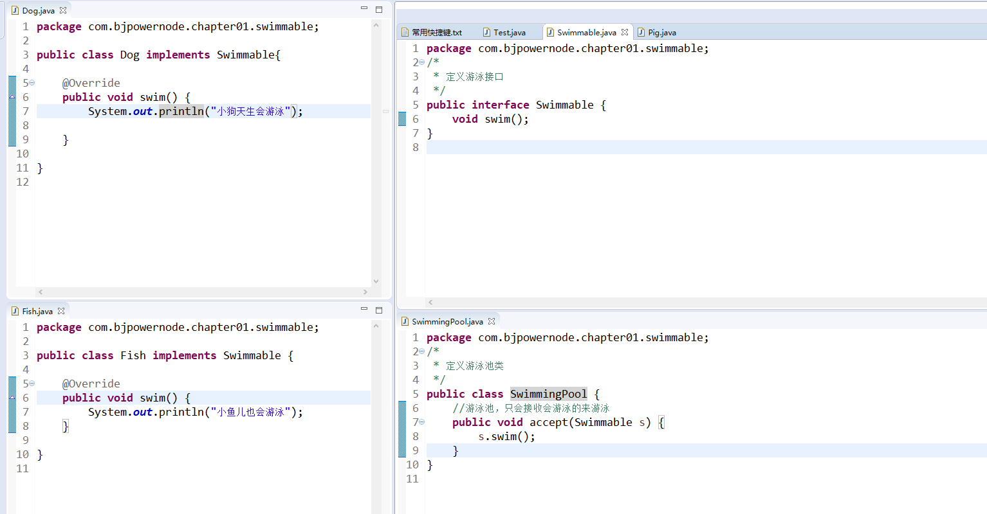Screen dimensions: 987x514
Task: Switch to the Fish.java tab
Action: 37,311
